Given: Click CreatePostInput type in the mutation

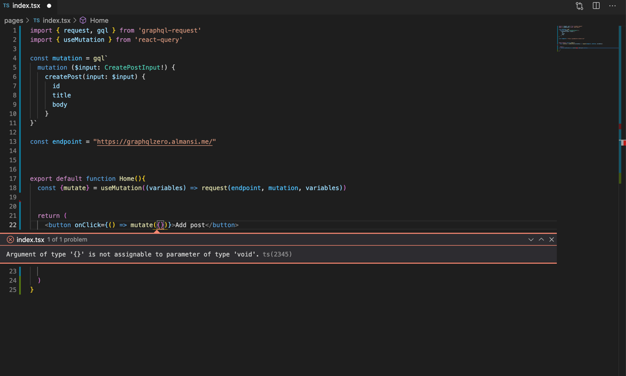Looking at the screenshot, I should 133,67.
